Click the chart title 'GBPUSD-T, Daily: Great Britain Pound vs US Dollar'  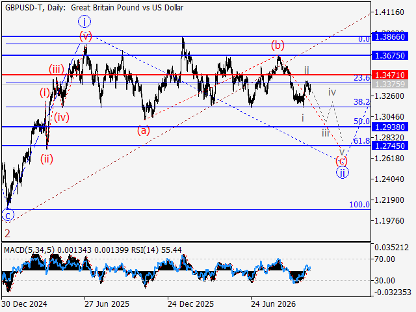coord(94,8)
